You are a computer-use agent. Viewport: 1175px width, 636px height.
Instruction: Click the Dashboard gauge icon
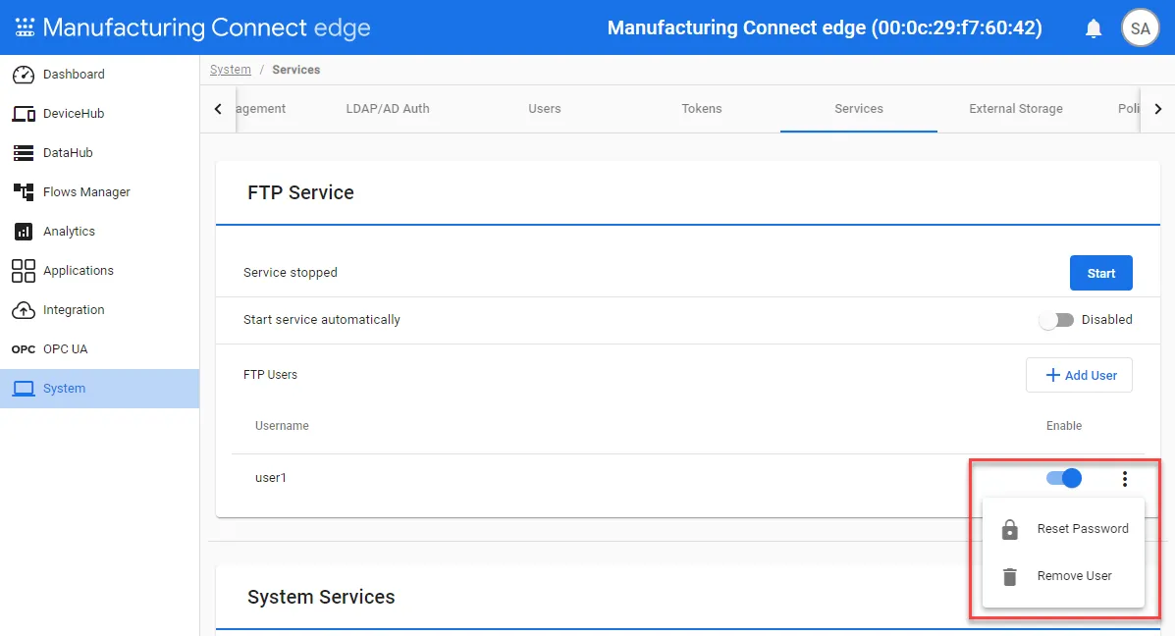coord(24,75)
